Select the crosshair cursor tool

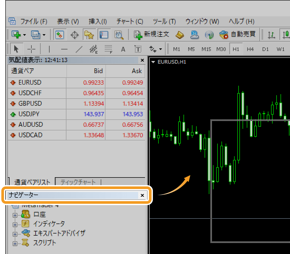[x=31, y=49]
